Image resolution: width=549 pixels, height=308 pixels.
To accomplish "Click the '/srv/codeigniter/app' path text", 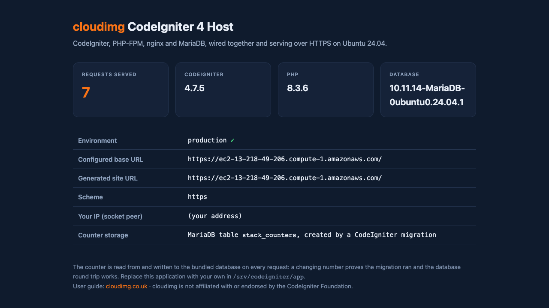I will coord(268,276).
